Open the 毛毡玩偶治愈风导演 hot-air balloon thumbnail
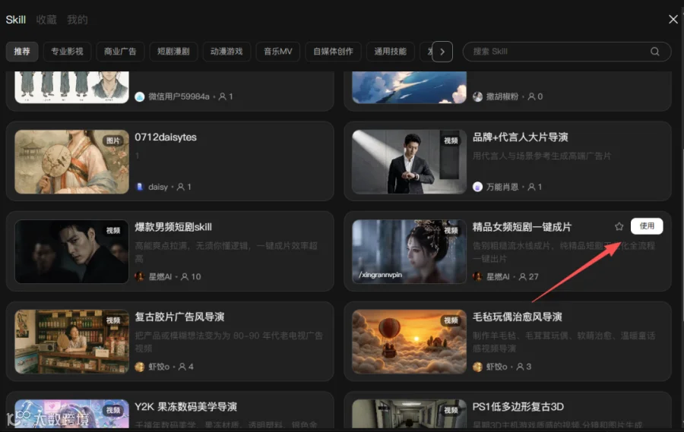 (409, 342)
